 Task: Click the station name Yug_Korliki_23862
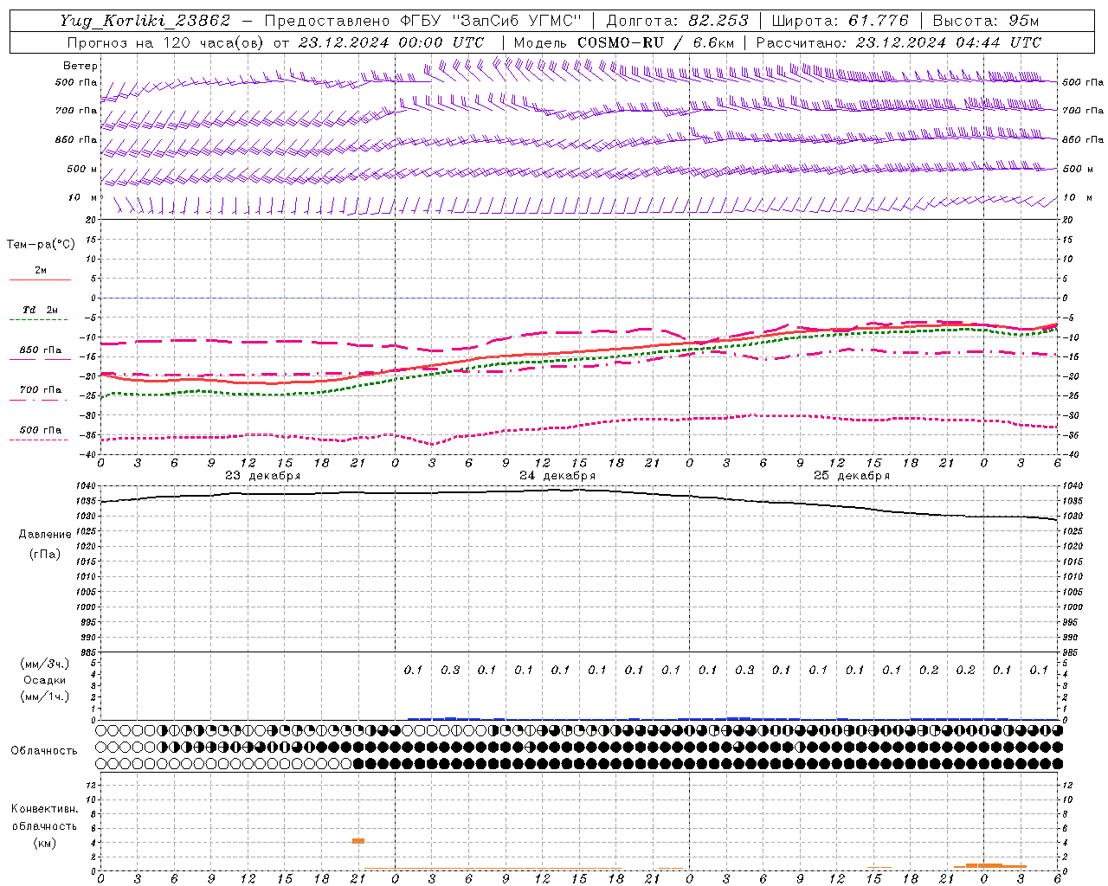(x=145, y=21)
